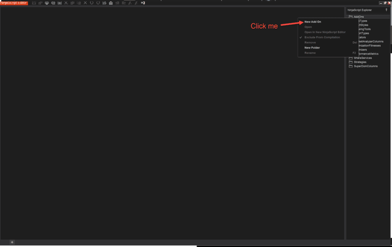This screenshot has height=247, width=392.
Task: Select Open In New NinjaScript Editor
Action: tap(325, 32)
